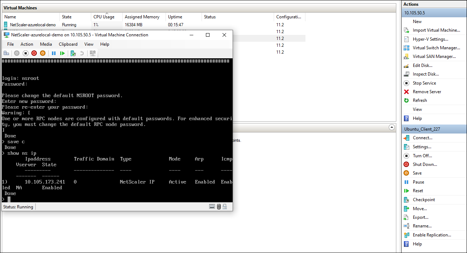467x253 pixels.
Task: Open the Clipboard menu
Action: coord(68,44)
